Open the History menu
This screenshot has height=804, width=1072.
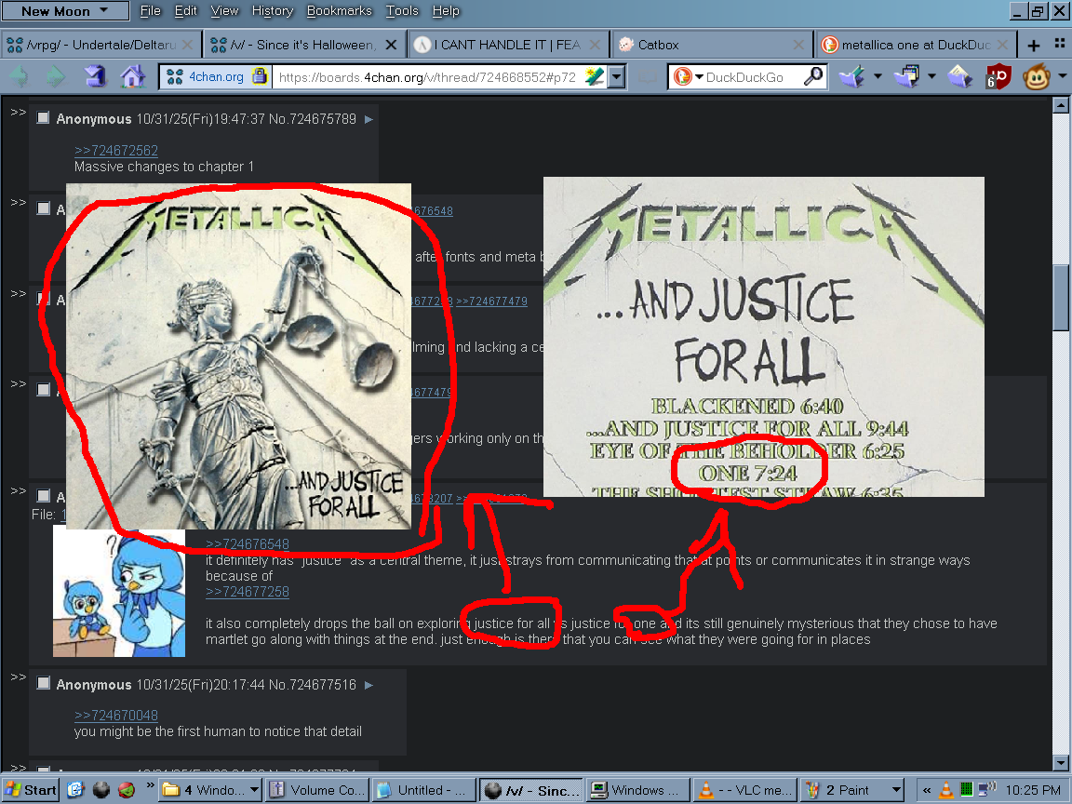pyautogui.click(x=272, y=11)
